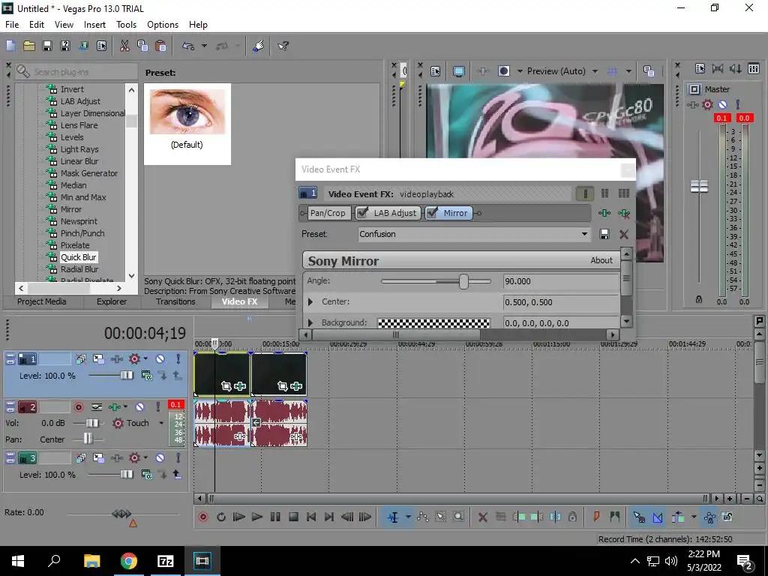
Task: Open the Options menu
Action: click(163, 25)
